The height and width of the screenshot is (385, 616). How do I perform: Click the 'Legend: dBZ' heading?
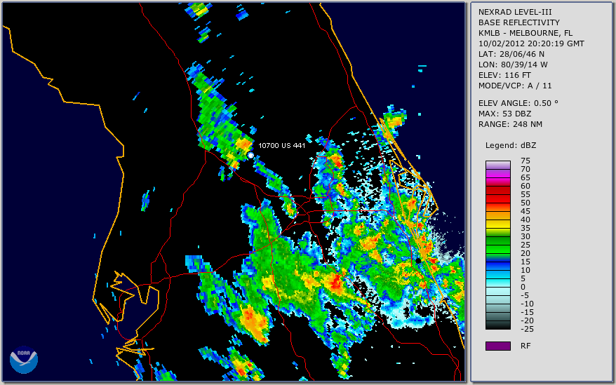point(511,145)
